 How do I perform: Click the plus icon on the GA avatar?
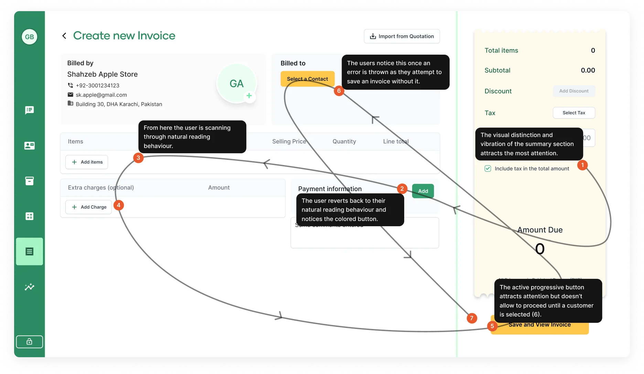tap(248, 96)
